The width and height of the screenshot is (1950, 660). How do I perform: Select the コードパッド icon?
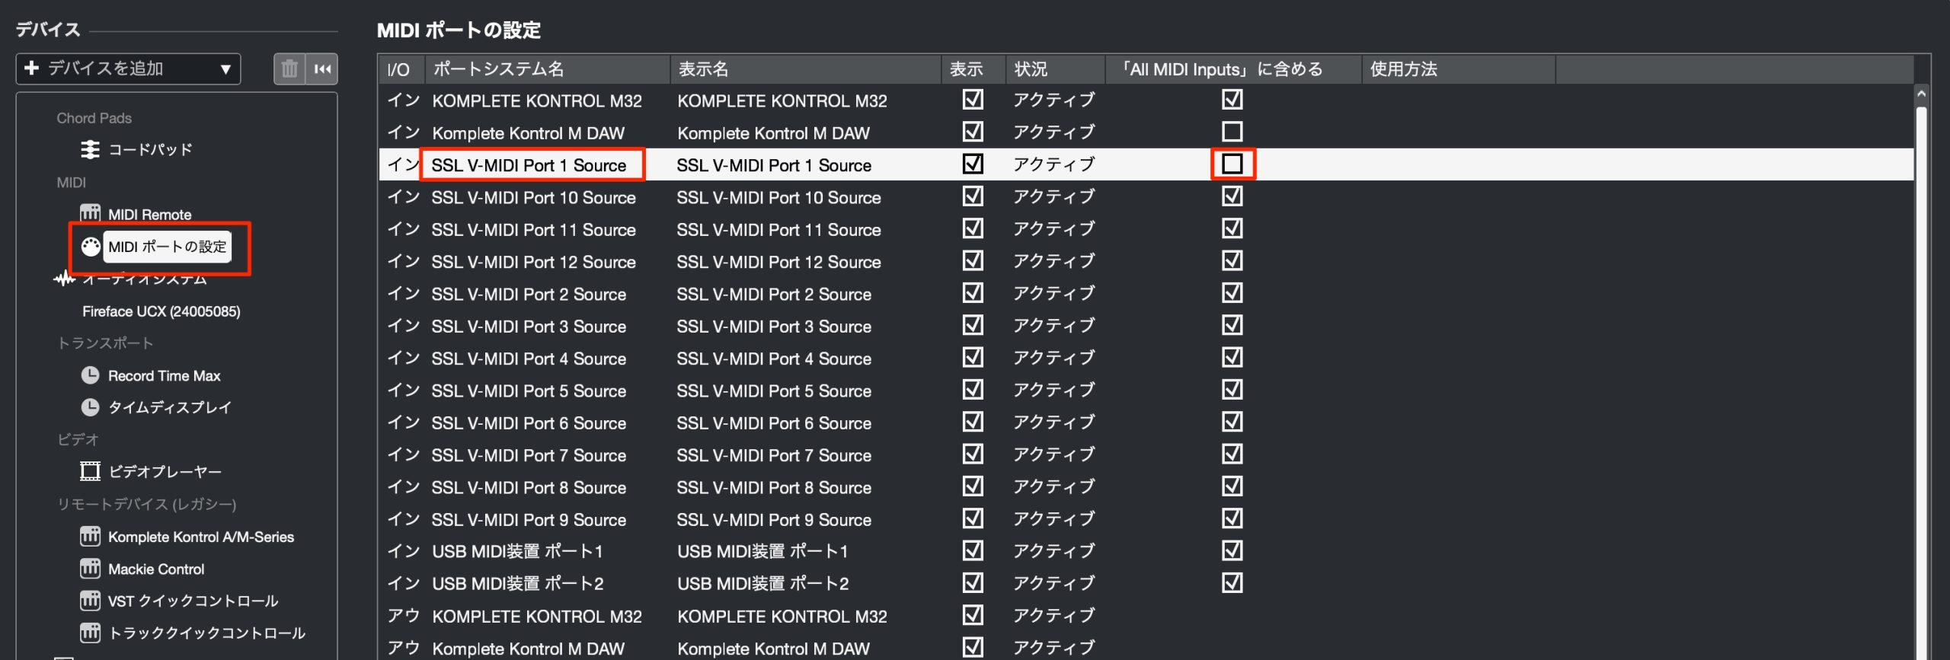(x=90, y=149)
